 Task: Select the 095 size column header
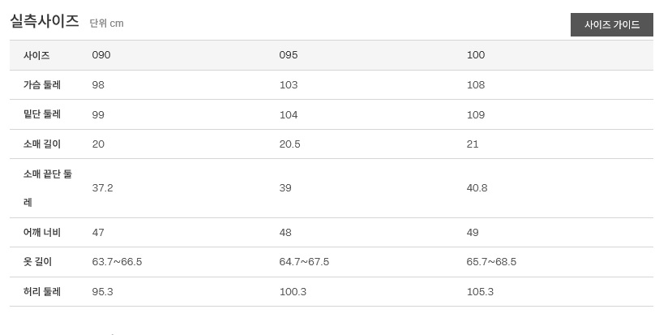289,55
